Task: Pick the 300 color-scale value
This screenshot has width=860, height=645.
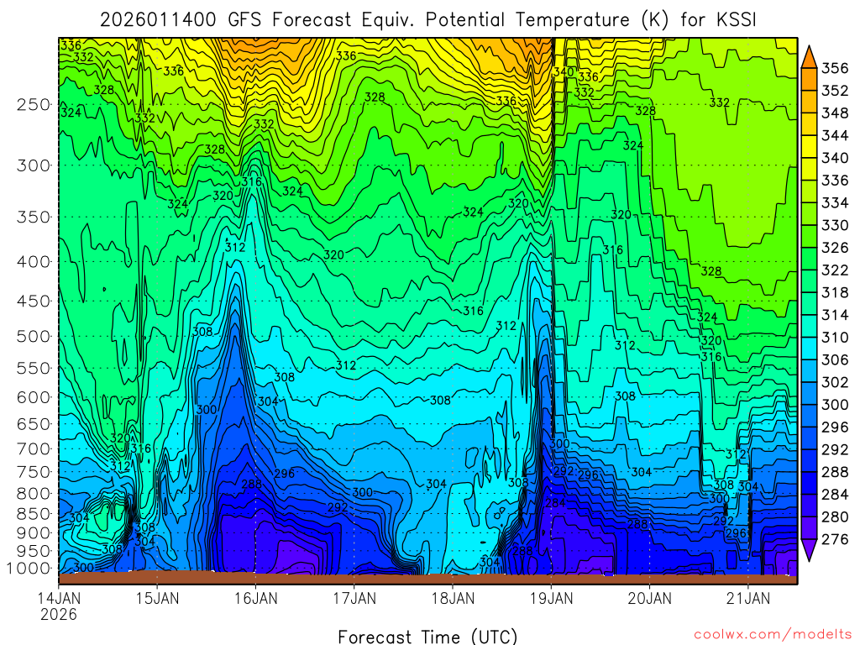Action: (834, 405)
